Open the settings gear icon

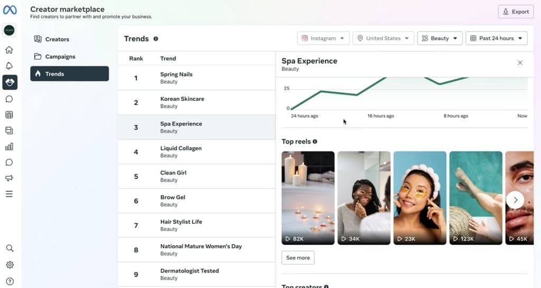click(10, 265)
